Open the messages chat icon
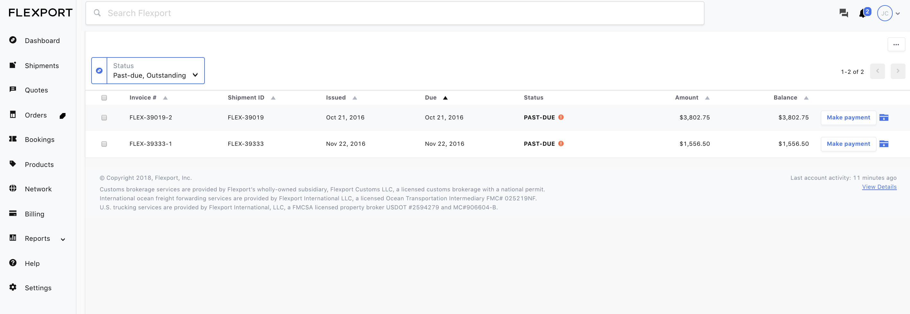910x314 pixels. (x=844, y=13)
